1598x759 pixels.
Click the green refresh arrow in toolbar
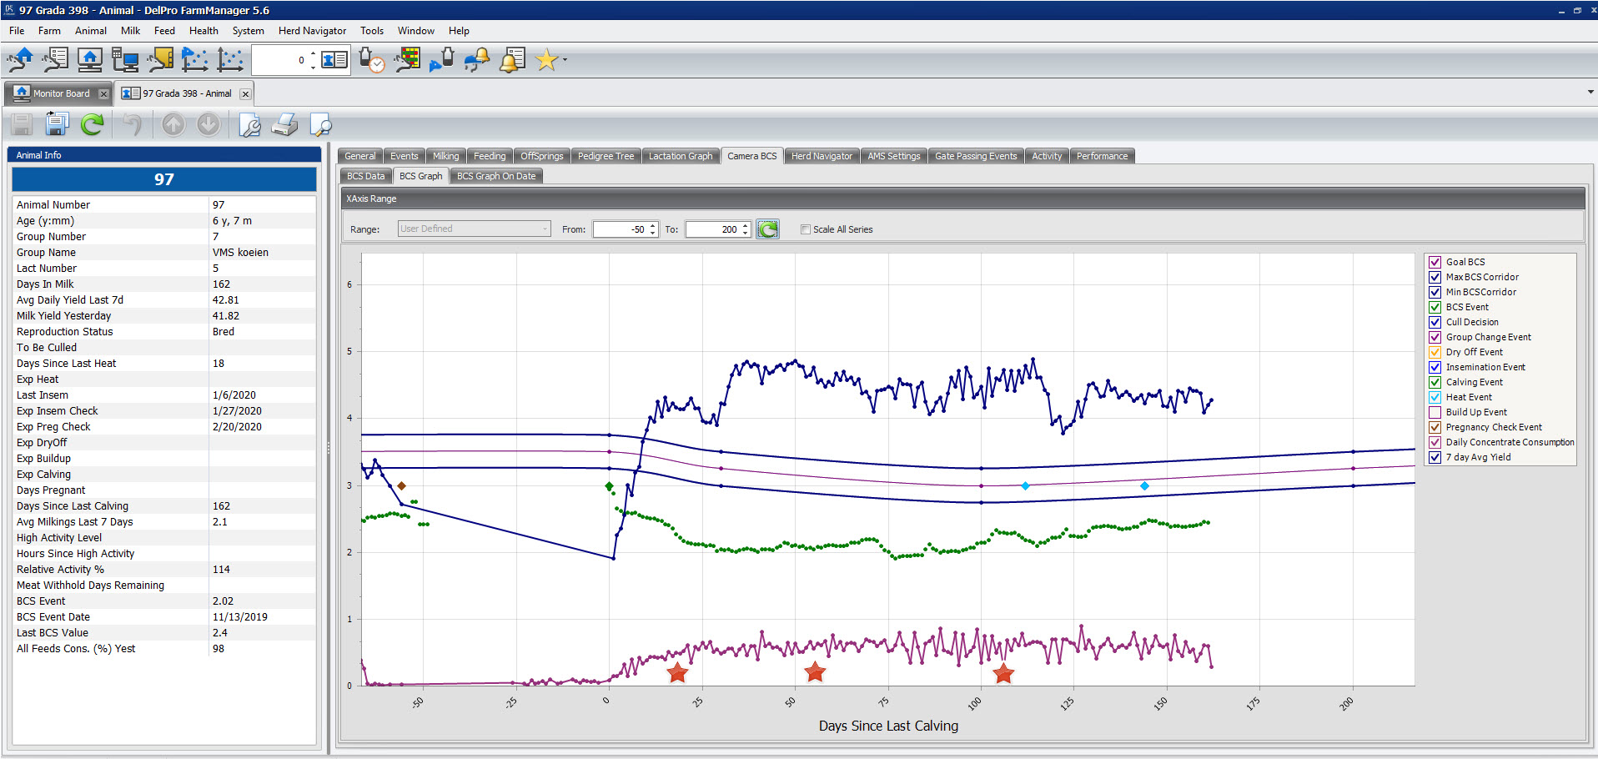92,125
